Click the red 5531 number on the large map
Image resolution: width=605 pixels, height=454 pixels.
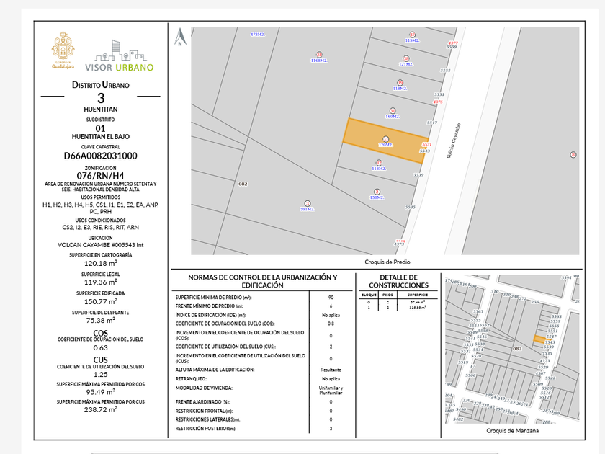(x=426, y=144)
